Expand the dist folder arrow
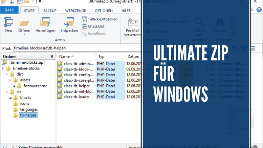Image resolution: width=263 pixels, height=148 pixels. (x=6, y=74)
